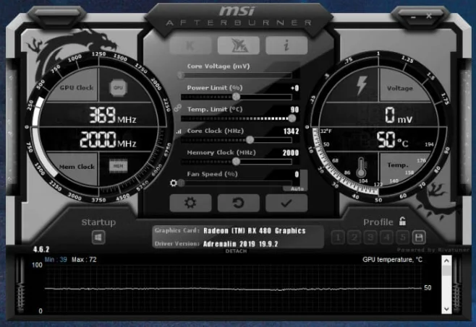The height and width of the screenshot is (327, 476).
Task: Click the 50 °C temperature readout
Action: point(393,140)
